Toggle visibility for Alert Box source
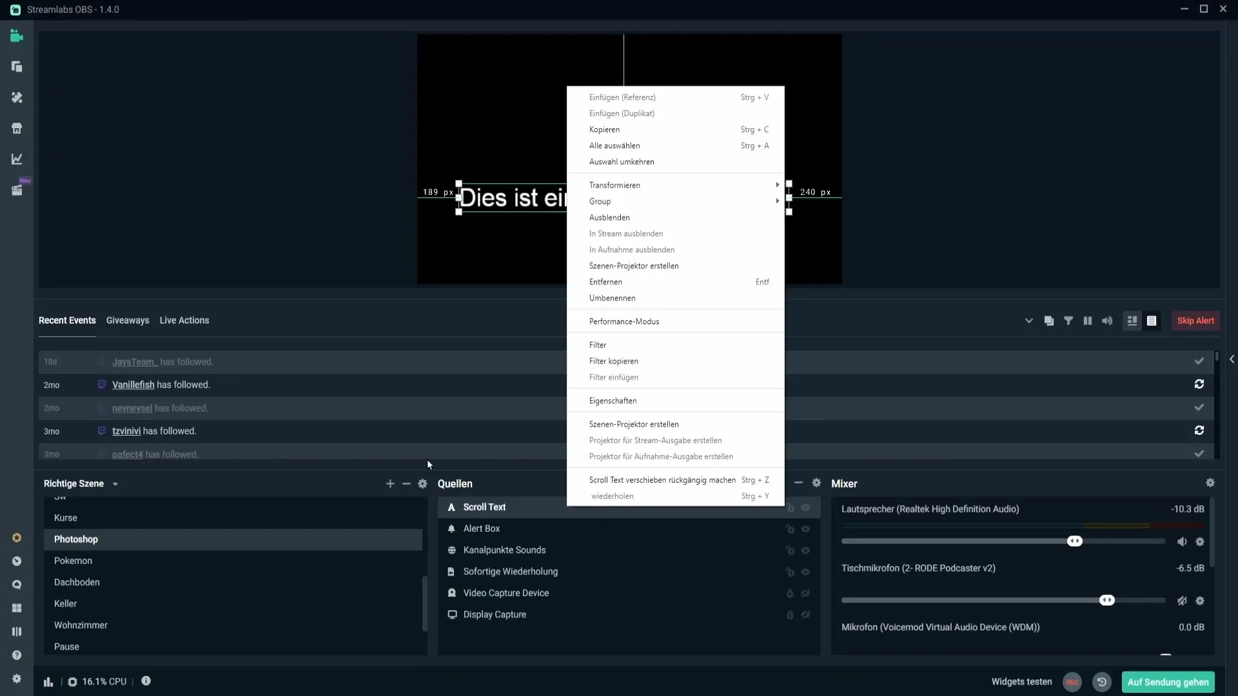This screenshot has width=1238, height=696. (806, 528)
